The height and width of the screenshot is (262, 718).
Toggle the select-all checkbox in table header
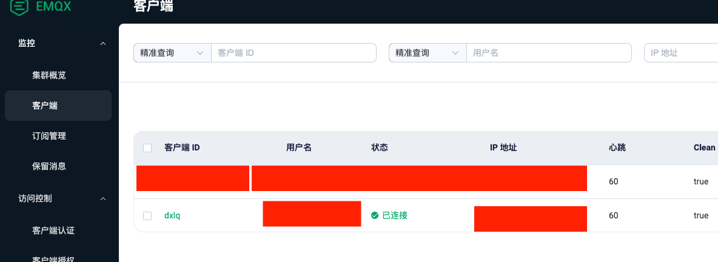tap(147, 148)
